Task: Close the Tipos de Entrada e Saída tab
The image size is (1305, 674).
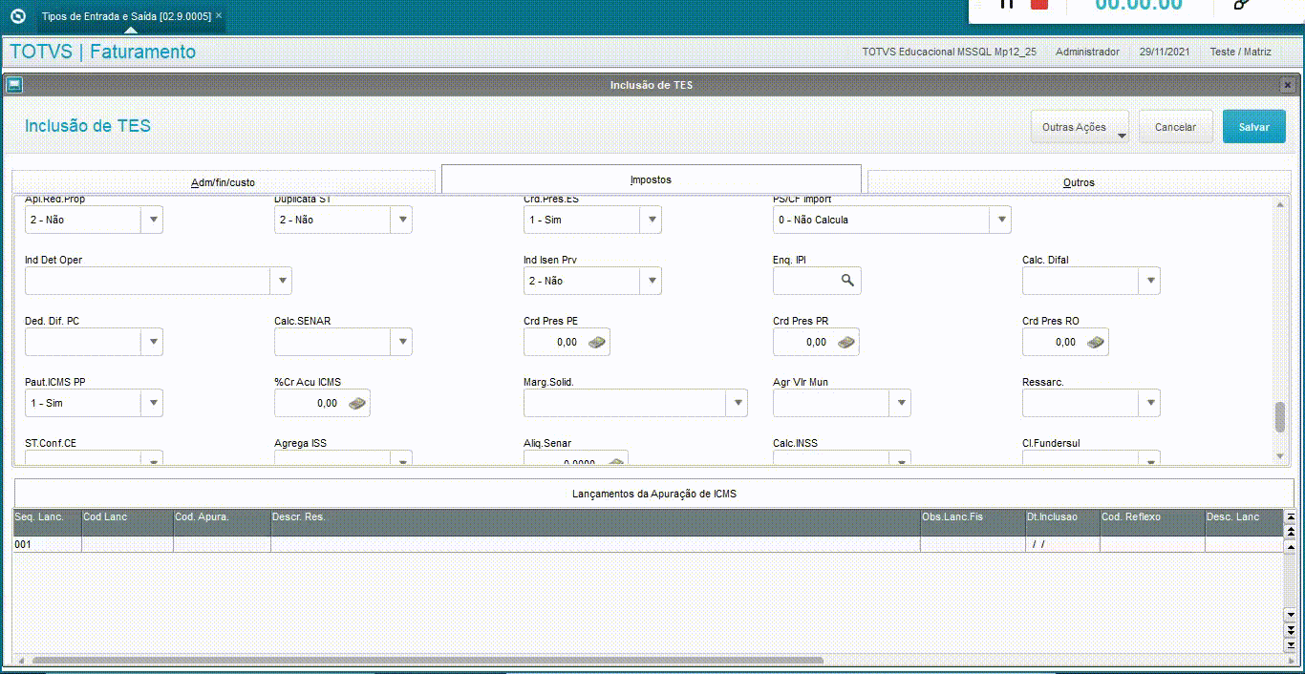Action: (x=218, y=16)
